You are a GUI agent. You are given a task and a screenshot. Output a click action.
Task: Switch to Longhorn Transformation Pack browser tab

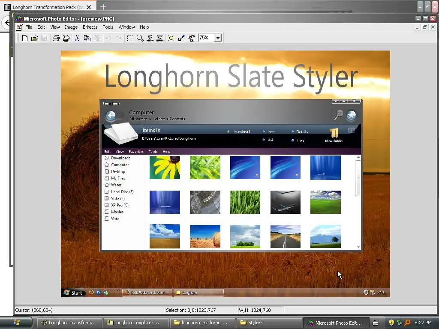(x=48, y=7)
